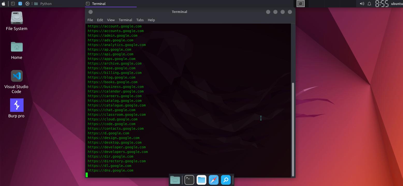This screenshot has height=186, width=403.
Task: Launch terminal from the top panel launcher
Action: (x=13, y=4)
